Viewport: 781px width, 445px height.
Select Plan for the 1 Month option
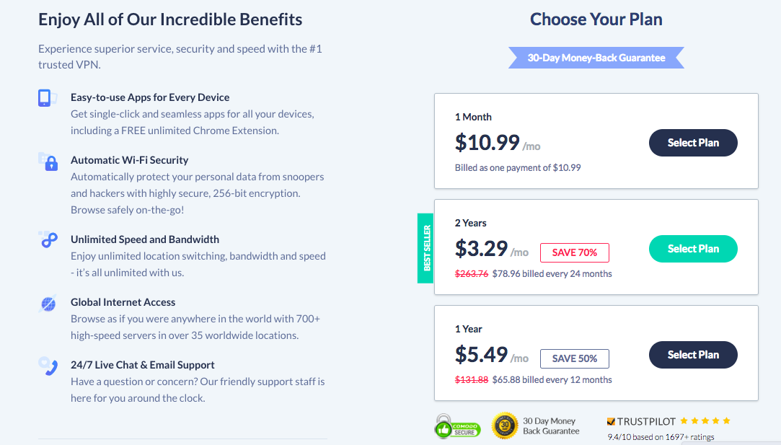693,143
